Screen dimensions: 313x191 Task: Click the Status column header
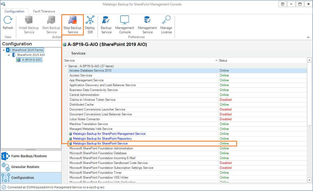[x=262, y=61]
